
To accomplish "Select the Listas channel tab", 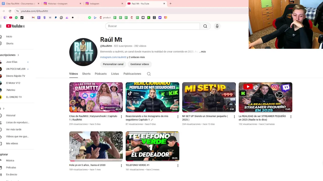I will pyautogui.click(x=115, y=74).
